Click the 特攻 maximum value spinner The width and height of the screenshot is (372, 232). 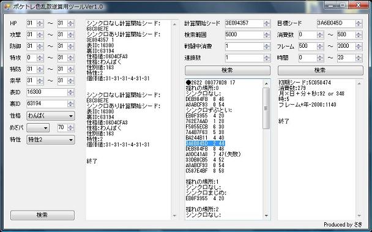66,58
